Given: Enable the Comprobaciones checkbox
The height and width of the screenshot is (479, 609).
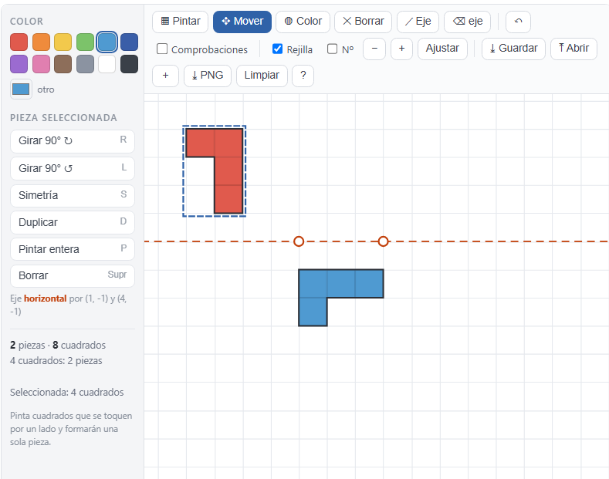Looking at the screenshot, I should (x=162, y=49).
